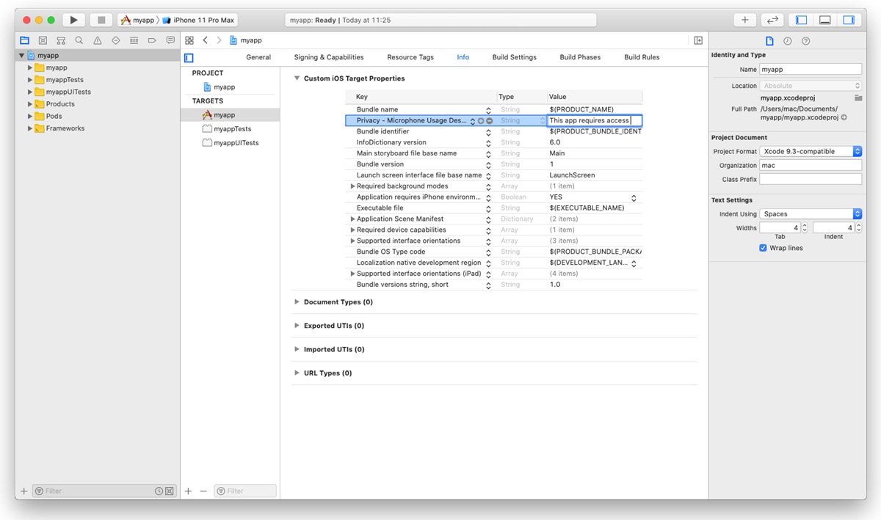Expand the Document Types section
Viewport: 881px width, 520px height.
(x=297, y=302)
